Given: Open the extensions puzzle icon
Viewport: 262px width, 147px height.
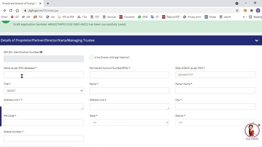Looking at the screenshot, I should click(251, 11).
